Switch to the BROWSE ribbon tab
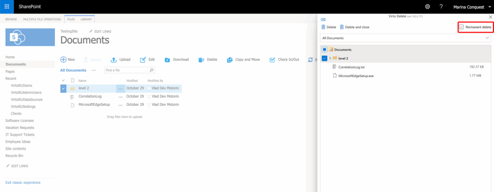This screenshot has height=192, width=494. (11, 19)
